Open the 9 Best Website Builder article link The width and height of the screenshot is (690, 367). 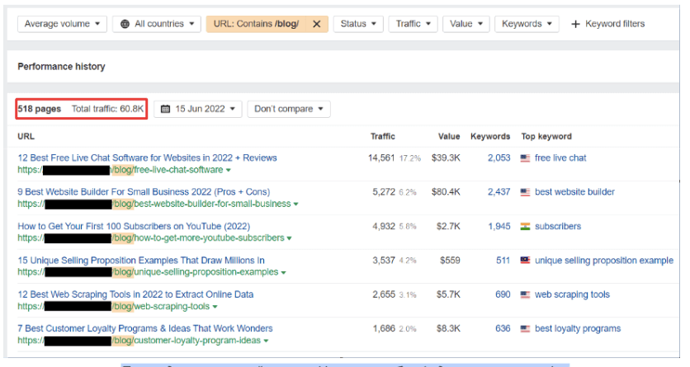pos(145,192)
